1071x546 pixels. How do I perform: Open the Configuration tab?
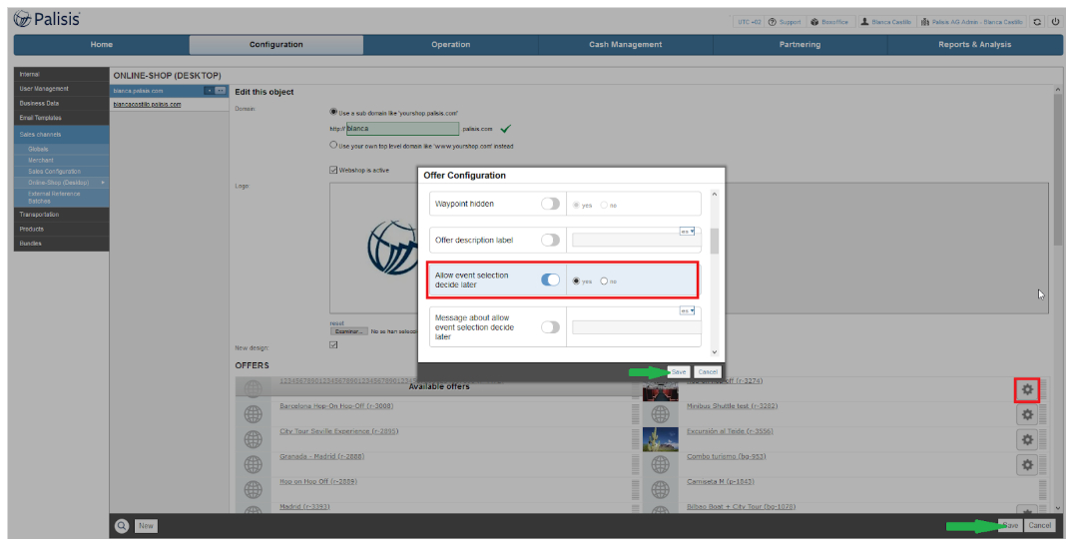[275, 44]
